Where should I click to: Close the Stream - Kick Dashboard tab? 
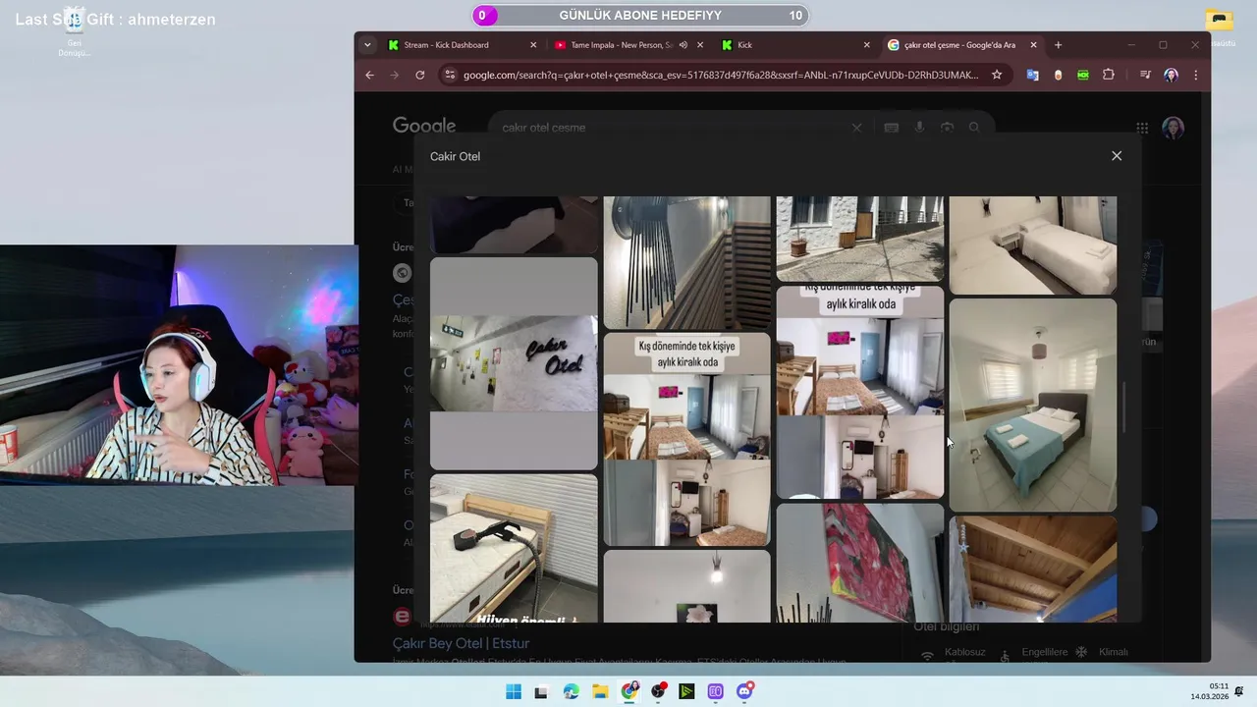pos(533,45)
